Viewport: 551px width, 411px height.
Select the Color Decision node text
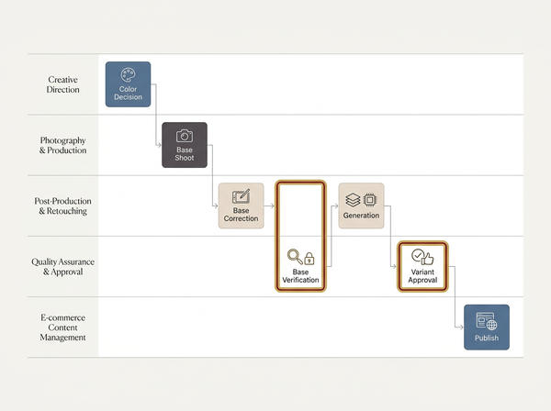[x=128, y=93]
